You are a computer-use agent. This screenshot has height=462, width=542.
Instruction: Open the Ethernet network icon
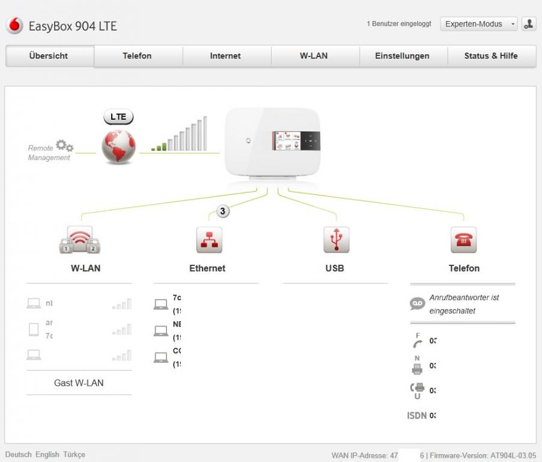coord(209,240)
